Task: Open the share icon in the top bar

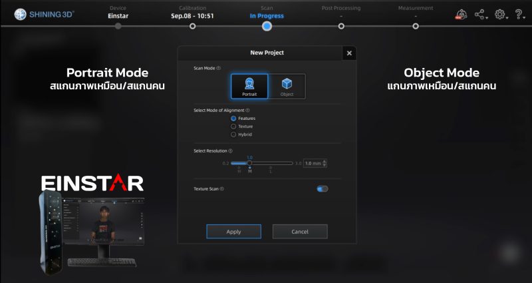Action: pyautogui.click(x=479, y=14)
